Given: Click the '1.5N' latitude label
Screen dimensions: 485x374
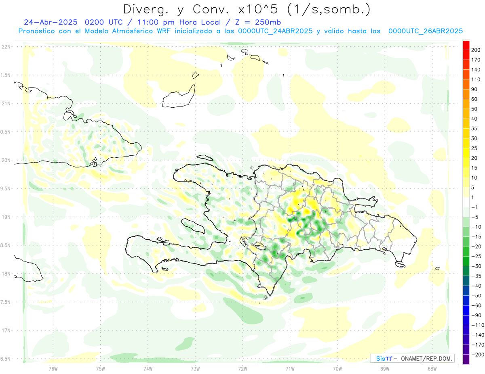Looking at the screenshot, I should click(x=6, y=75).
